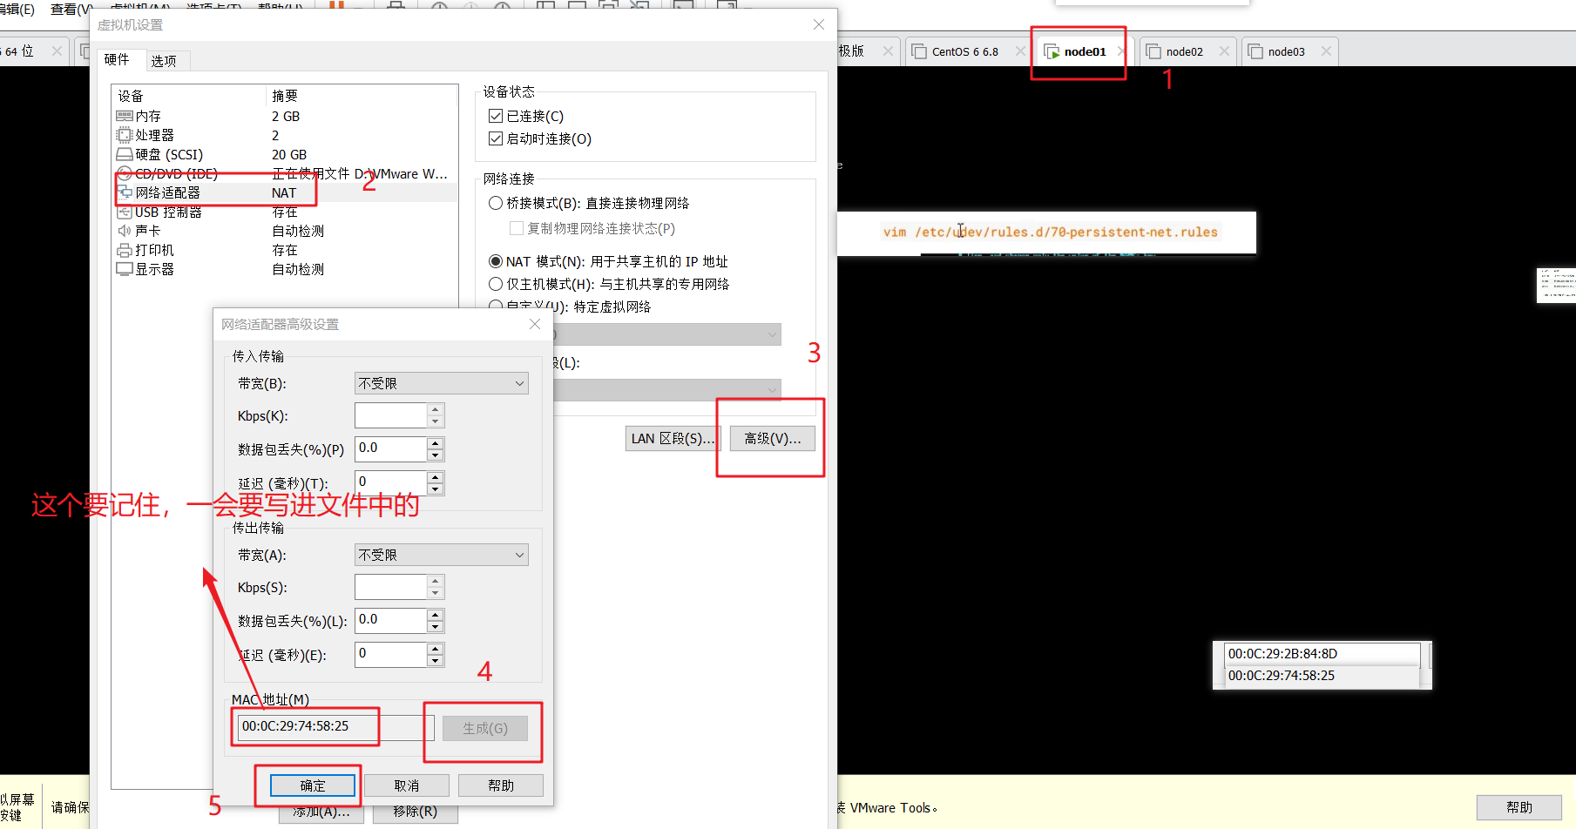Select the hard disk 硬盘 (SCSI) icon
1576x829 pixels.
tap(125, 154)
